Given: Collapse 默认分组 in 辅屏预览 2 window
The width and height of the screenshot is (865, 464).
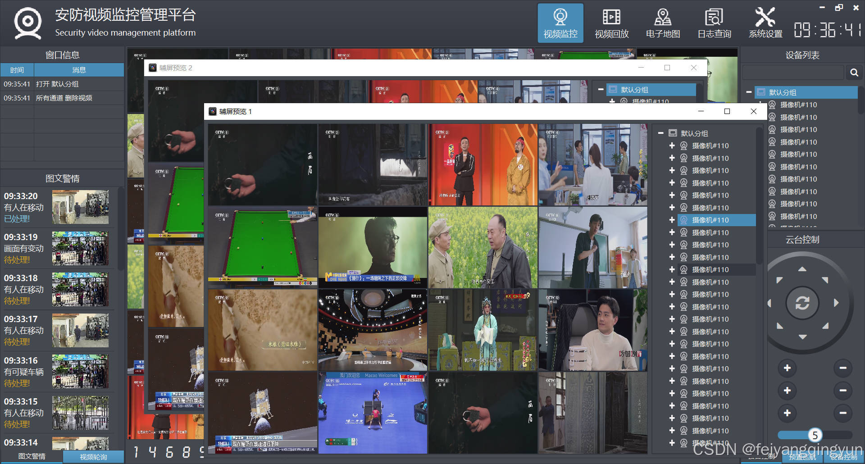Looking at the screenshot, I should (x=601, y=90).
